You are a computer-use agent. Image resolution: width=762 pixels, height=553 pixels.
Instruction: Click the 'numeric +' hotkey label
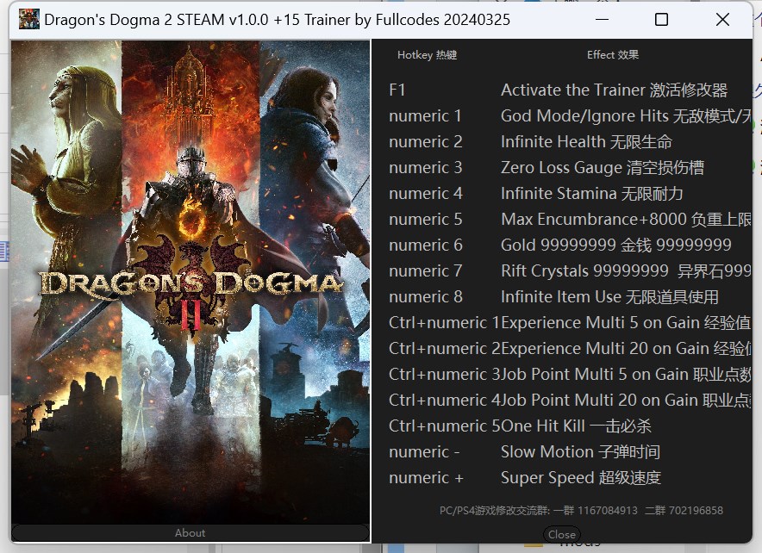426,478
